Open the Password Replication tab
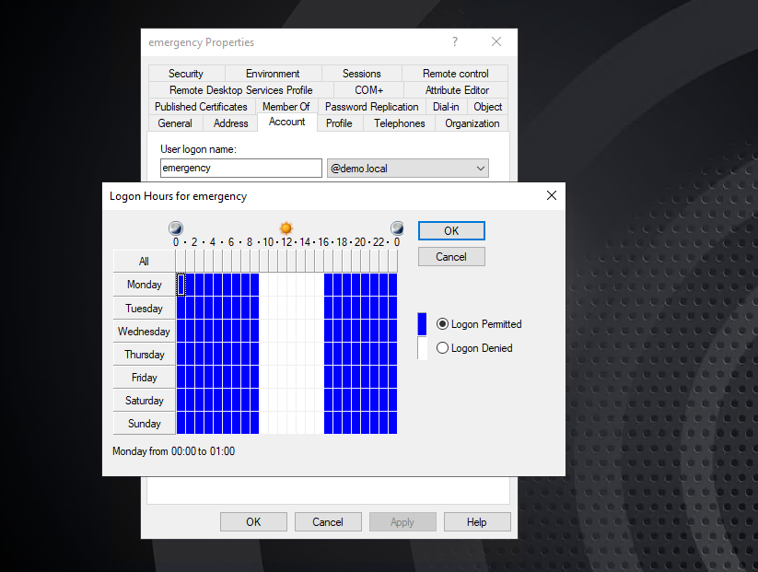 (x=372, y=106)
